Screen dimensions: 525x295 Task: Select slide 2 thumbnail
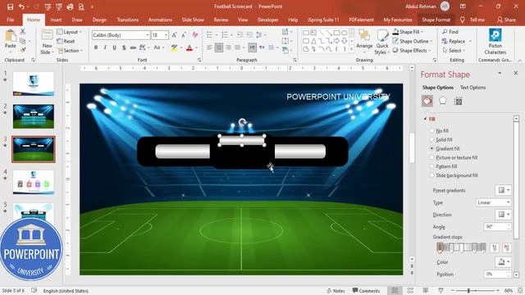pos(33,116)
